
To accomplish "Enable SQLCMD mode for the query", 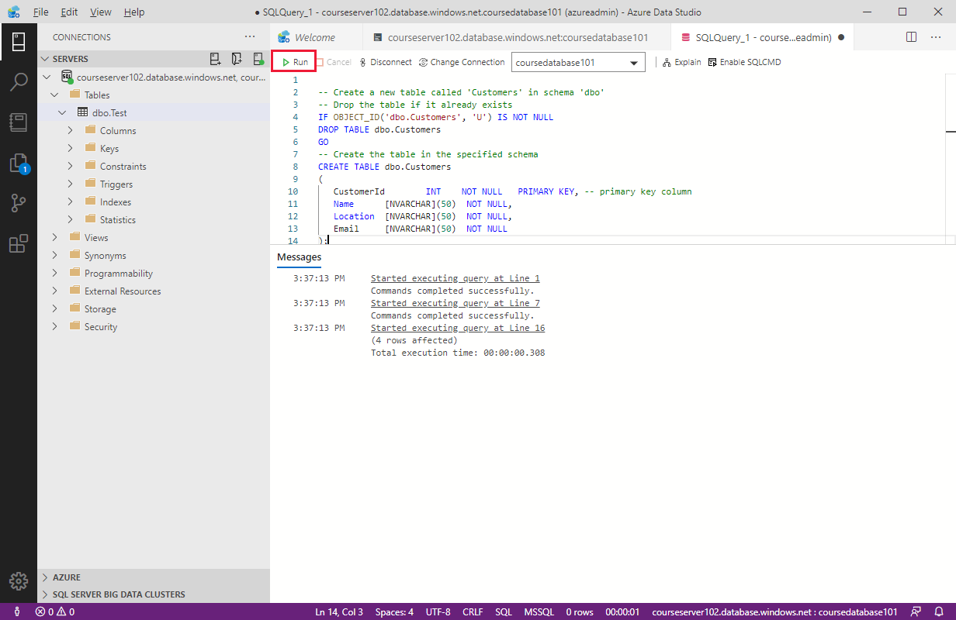I will tap(743, 61).
